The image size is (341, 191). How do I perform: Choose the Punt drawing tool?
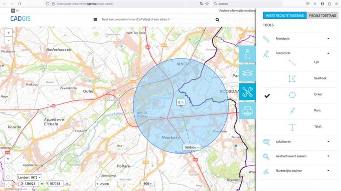[x=292, y=111]
